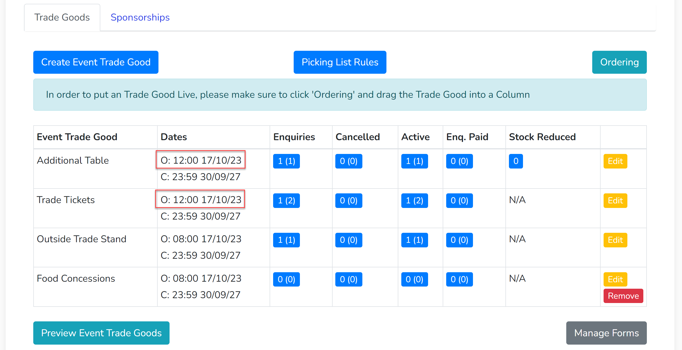Viewport: 682px width, 350px height.
Task: View Food Concessions cancelled badge
Action: click(x=349, y=279)
